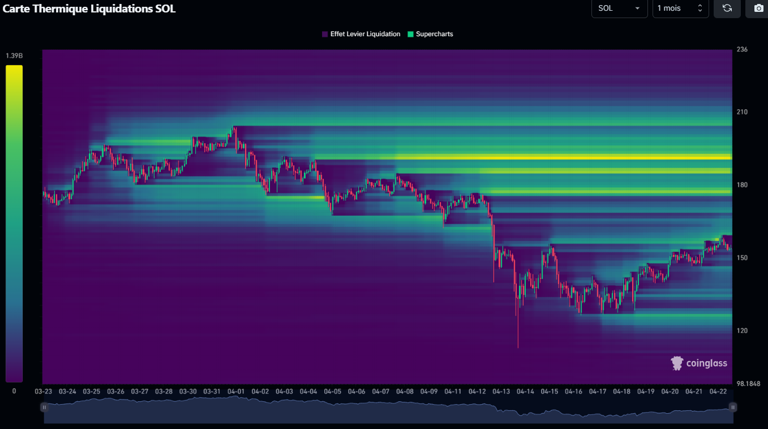Click the refresh chart icon
Viewport: 768px width, 429px height.
point(727,8)
